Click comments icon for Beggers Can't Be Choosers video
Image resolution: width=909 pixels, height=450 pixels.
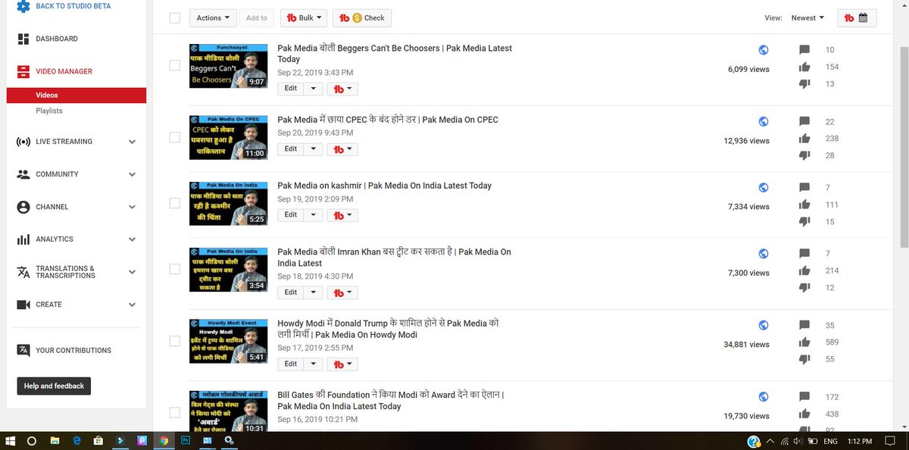(804, 50)
